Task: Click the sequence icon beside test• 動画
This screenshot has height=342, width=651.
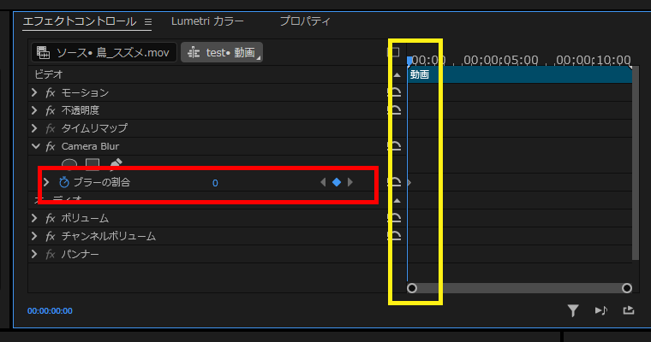Action: (x=194, y=53)
